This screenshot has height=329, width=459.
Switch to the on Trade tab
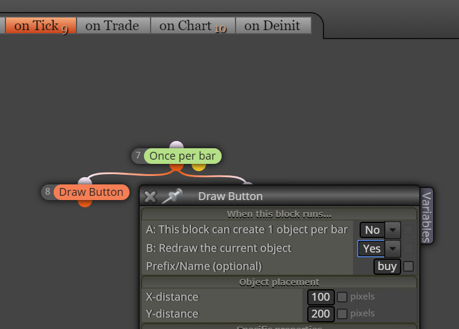113,25
